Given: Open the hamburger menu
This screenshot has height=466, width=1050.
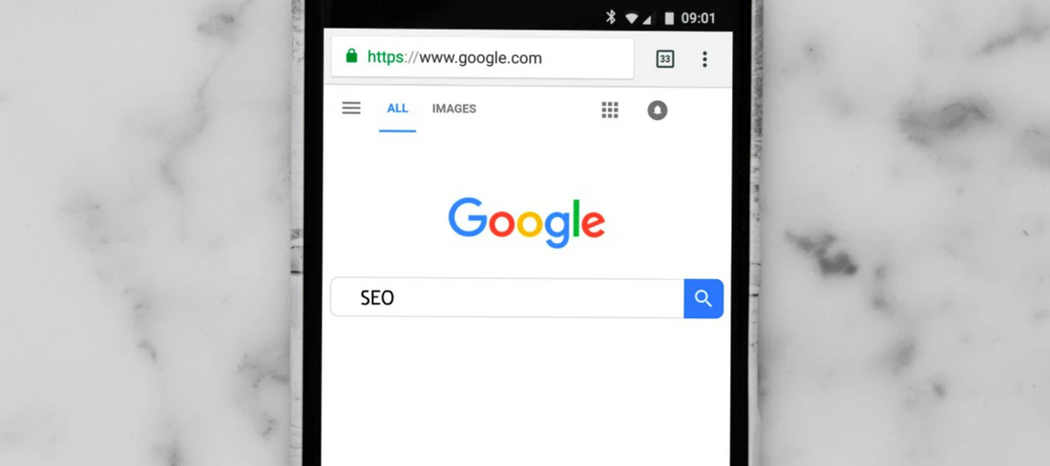Looking at the screenshot, I should pos(351,109).
